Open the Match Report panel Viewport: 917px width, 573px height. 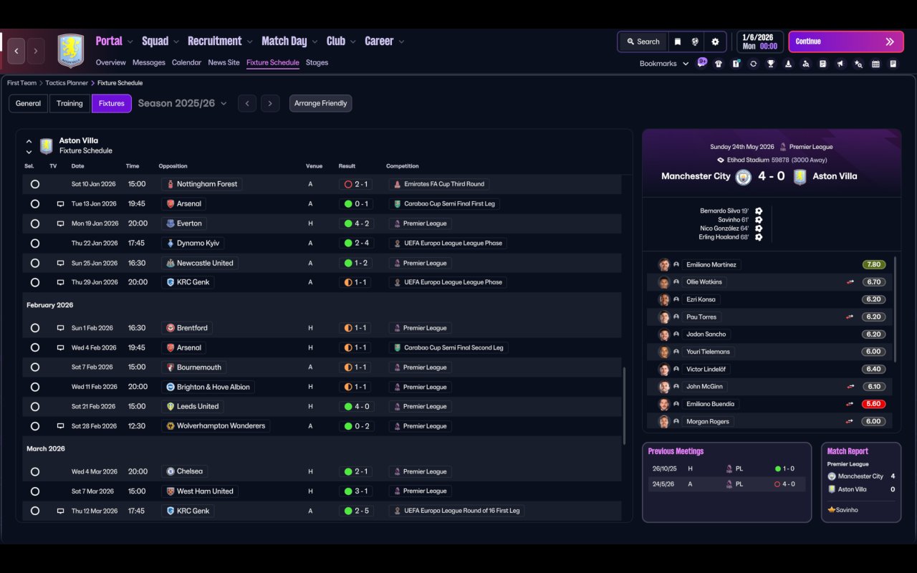click(x=861, y=482)
